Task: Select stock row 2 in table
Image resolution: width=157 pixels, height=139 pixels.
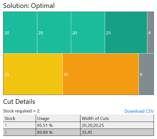Action: pyautogui.click(x=78, y=132)
